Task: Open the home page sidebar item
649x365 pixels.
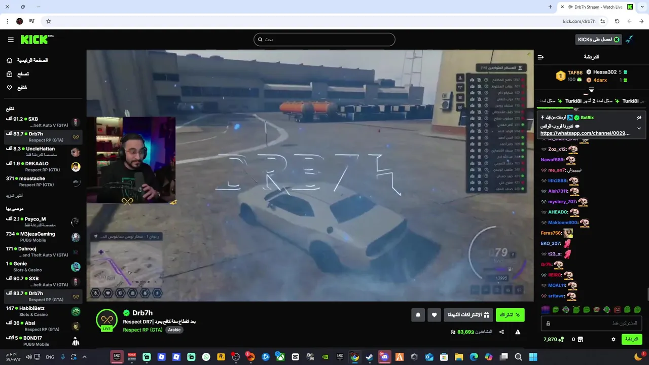Action: tap(28, 60)
